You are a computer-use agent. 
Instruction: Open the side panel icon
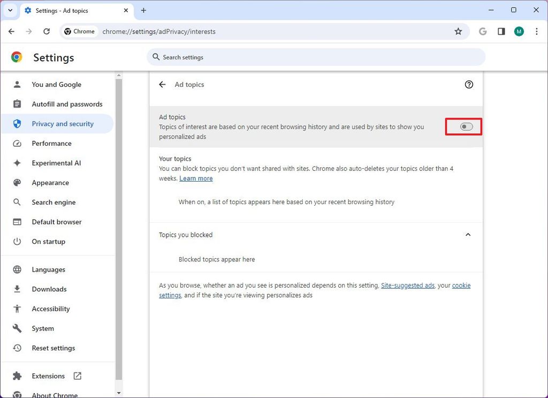point(501,31)
